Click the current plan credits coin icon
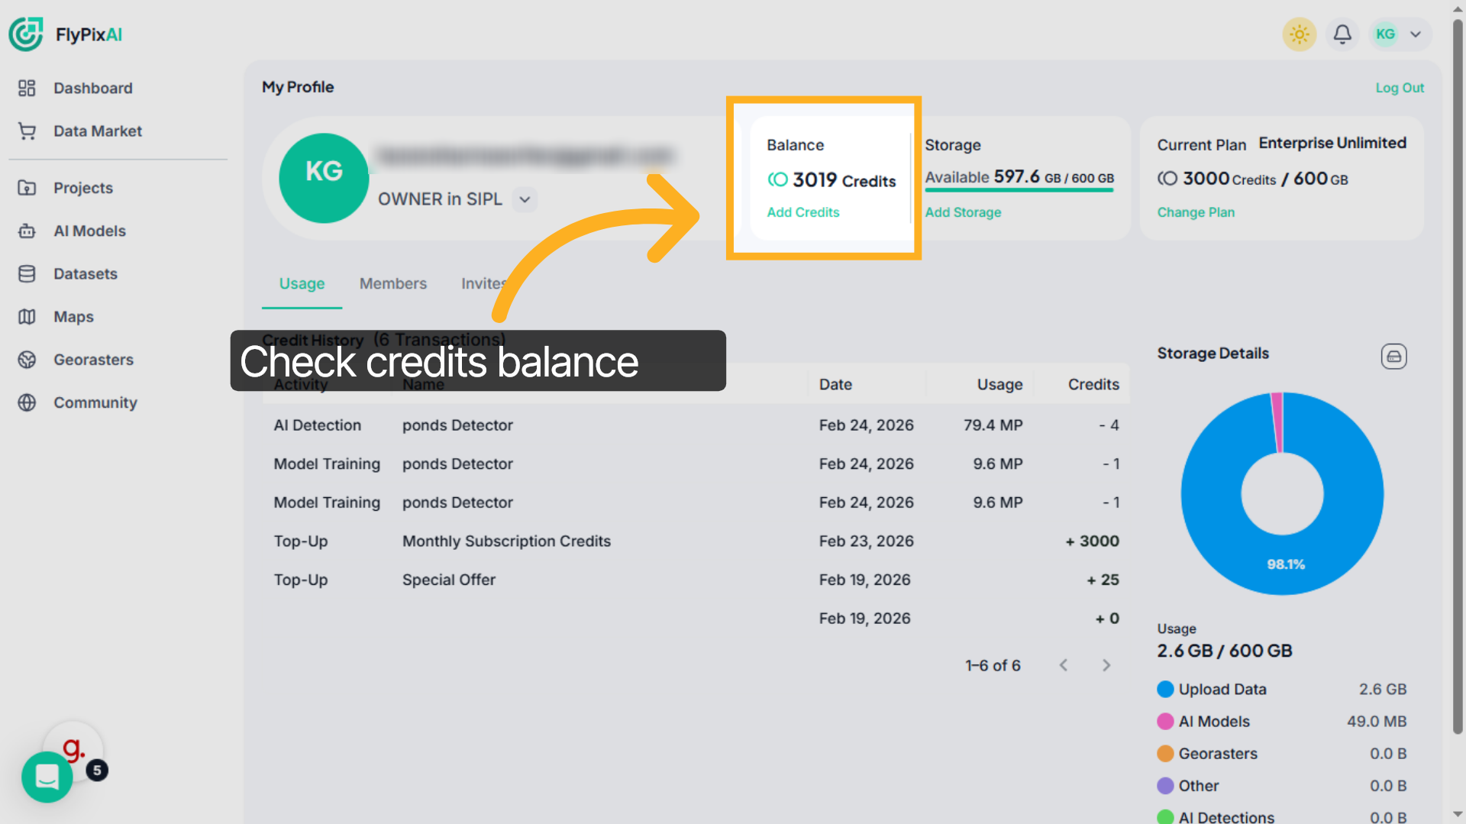 (x=1167, y=179)
